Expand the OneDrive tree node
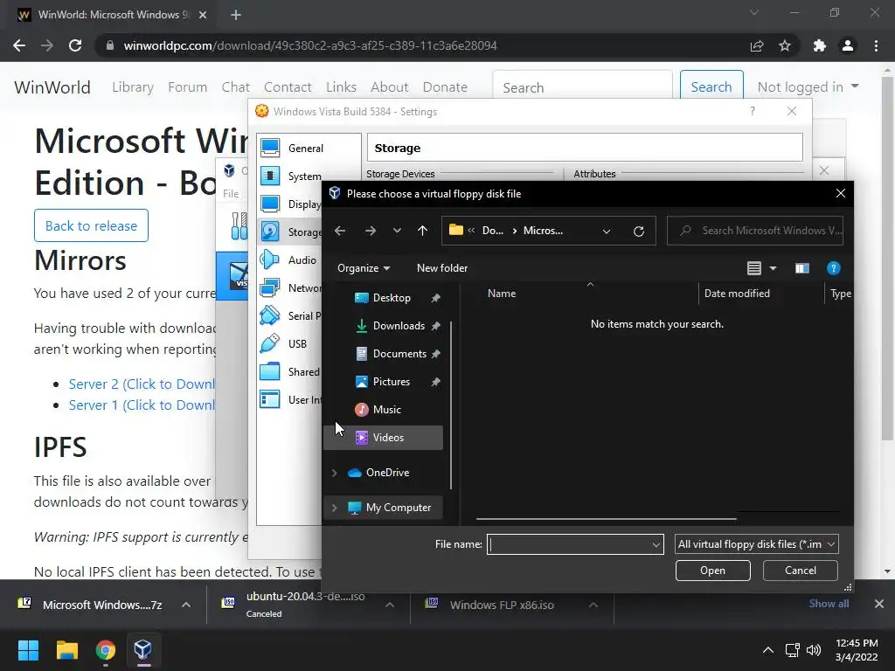 point(335,473)
